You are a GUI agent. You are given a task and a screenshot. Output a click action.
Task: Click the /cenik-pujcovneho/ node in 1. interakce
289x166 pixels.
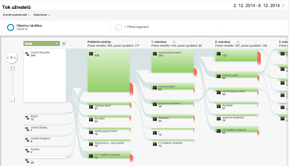[172, 61]
